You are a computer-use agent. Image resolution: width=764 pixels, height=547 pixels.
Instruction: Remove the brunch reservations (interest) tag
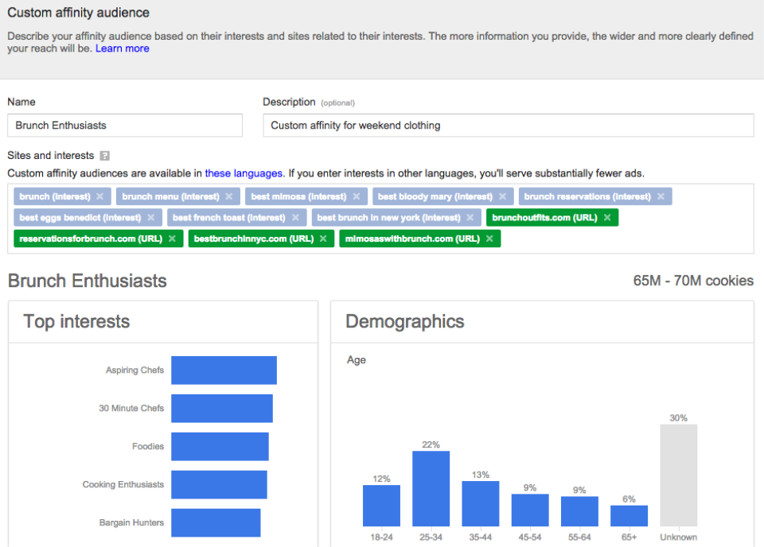[660, 196]
